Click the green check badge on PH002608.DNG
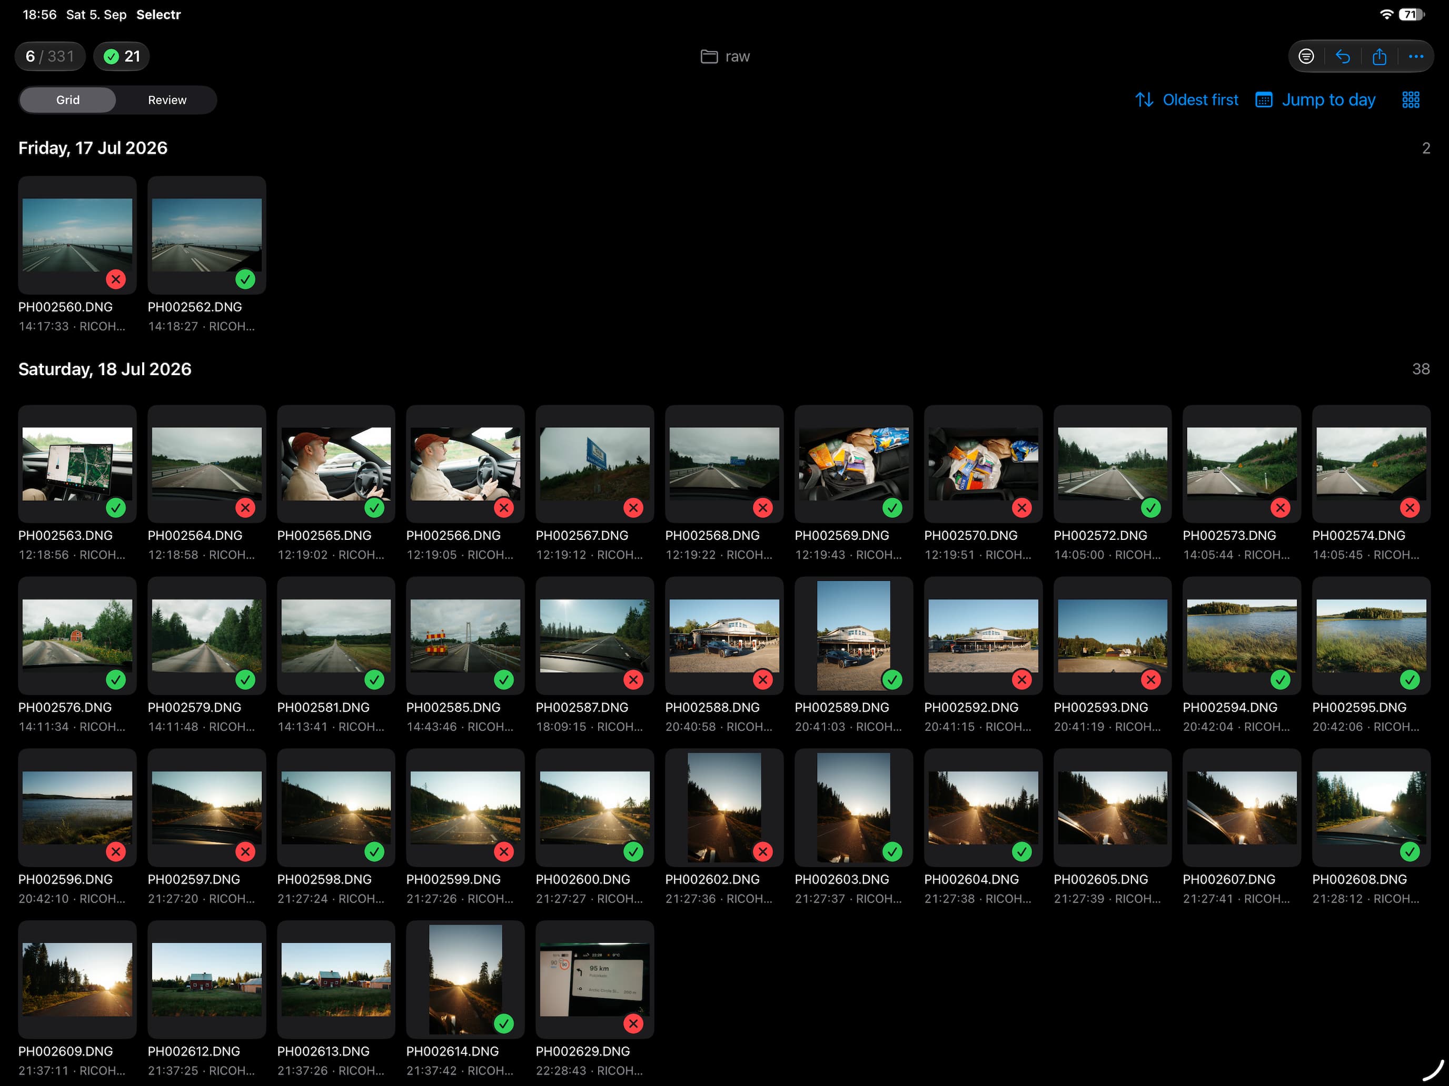The width and height of the screenshot is (1449, 1086). (x=1410, y=852)
